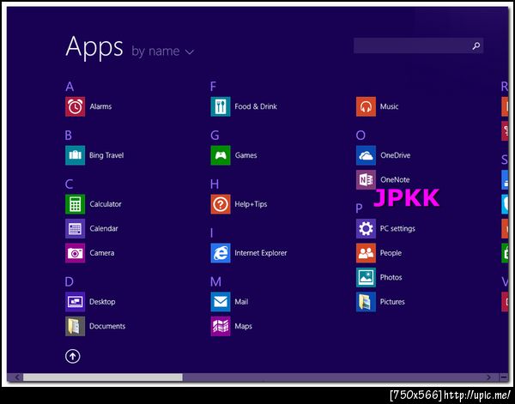Click the 'PC settings' label
Image resolution: width=515 pixels, height=404 pixels.
click(x=397, y=229)
